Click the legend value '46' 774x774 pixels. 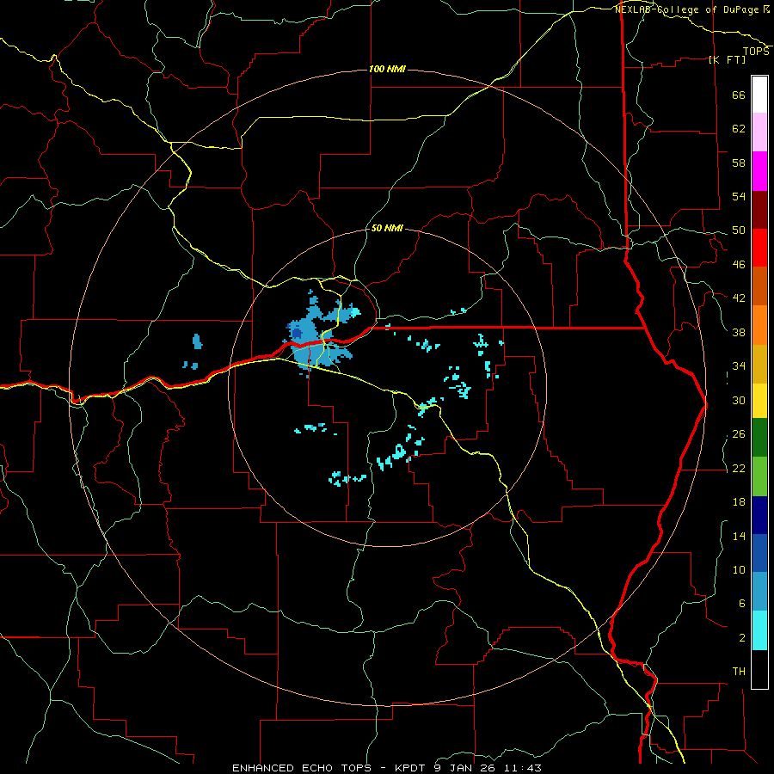click(739, 265)
